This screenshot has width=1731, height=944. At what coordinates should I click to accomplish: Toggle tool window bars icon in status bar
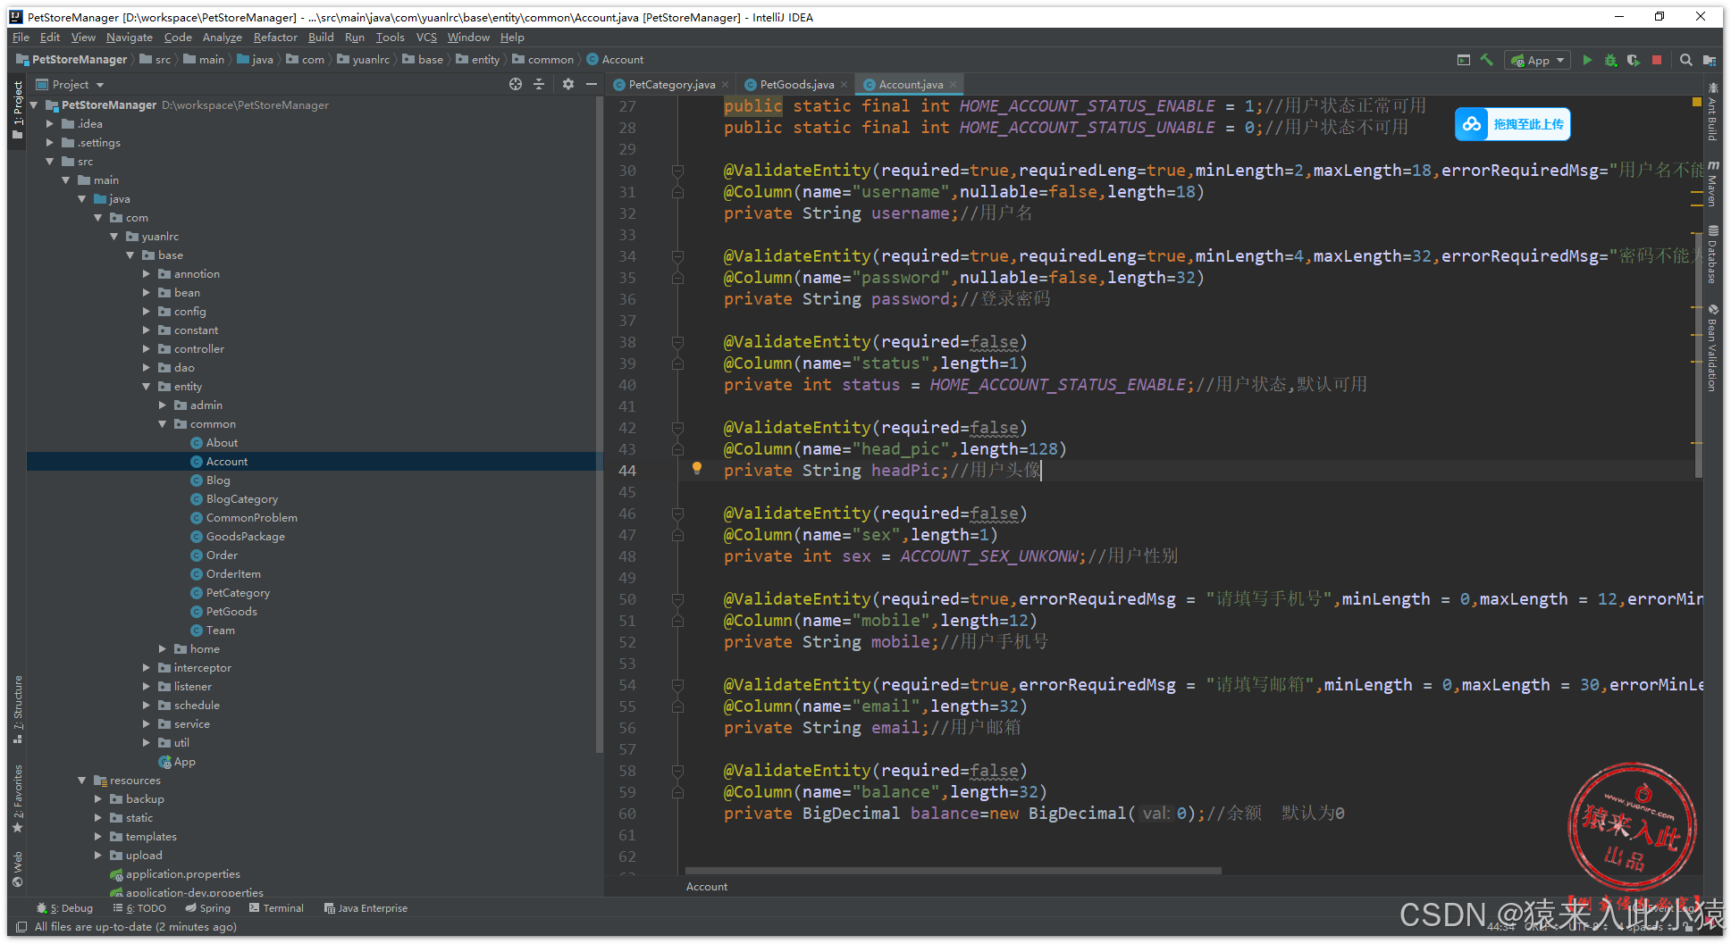click(21, 927)
